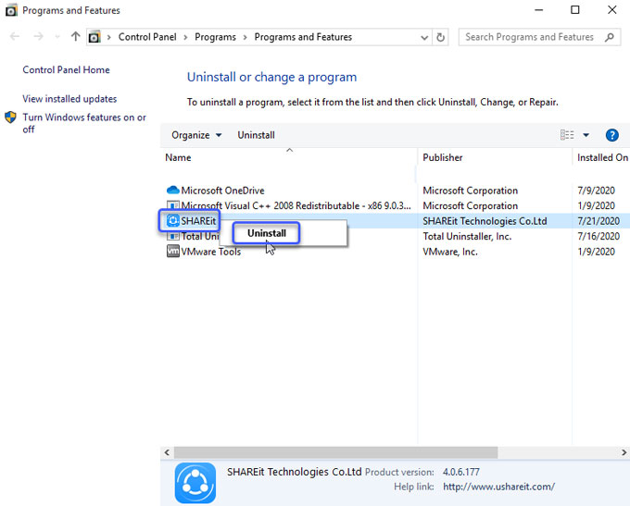Click the Total Uninstaller program icon
This screenshot has width=630, height=506.
pyautogui.click(x=172, y=236)
